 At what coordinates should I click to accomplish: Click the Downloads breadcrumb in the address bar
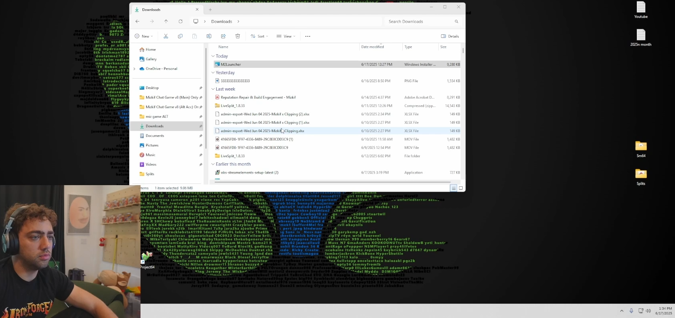click(222, 22)
